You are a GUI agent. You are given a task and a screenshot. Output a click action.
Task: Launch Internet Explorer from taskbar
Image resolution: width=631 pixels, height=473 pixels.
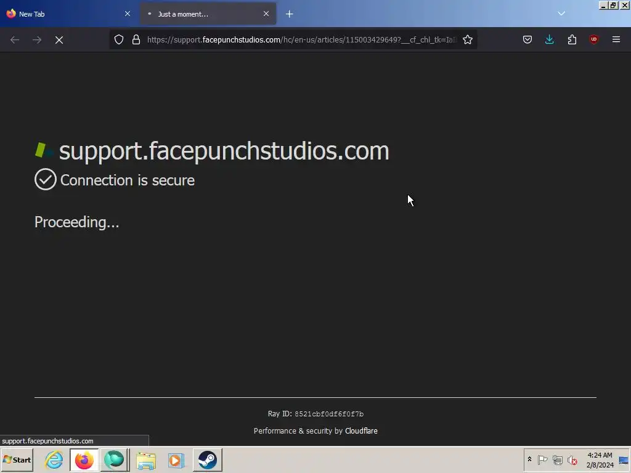(54, 459)
